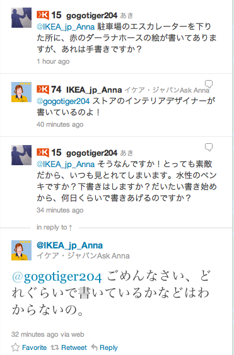Open the conversation bubble on IKEA_jp_Anna's reply
The height and width of the screenshot is (355, 234).
point(209,84)
